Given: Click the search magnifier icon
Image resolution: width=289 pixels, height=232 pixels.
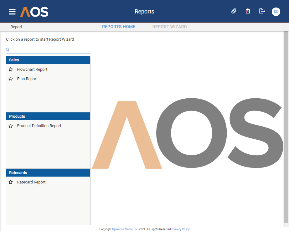Looking at the screenshot, I should [x=8, y=49].
